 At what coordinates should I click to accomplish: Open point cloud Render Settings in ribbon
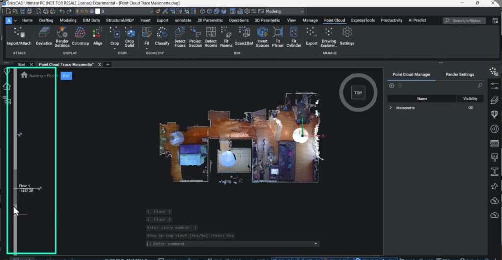pos(62,37)
